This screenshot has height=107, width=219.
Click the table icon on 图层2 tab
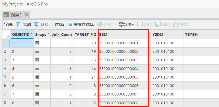click(x=6, y=15)
